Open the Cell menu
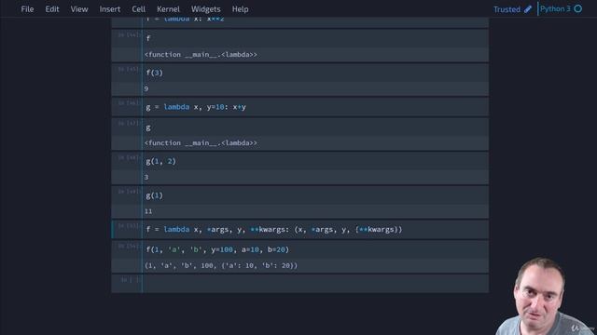The width and height of the screenshot is (597, 335). click(x=139, y=9)
